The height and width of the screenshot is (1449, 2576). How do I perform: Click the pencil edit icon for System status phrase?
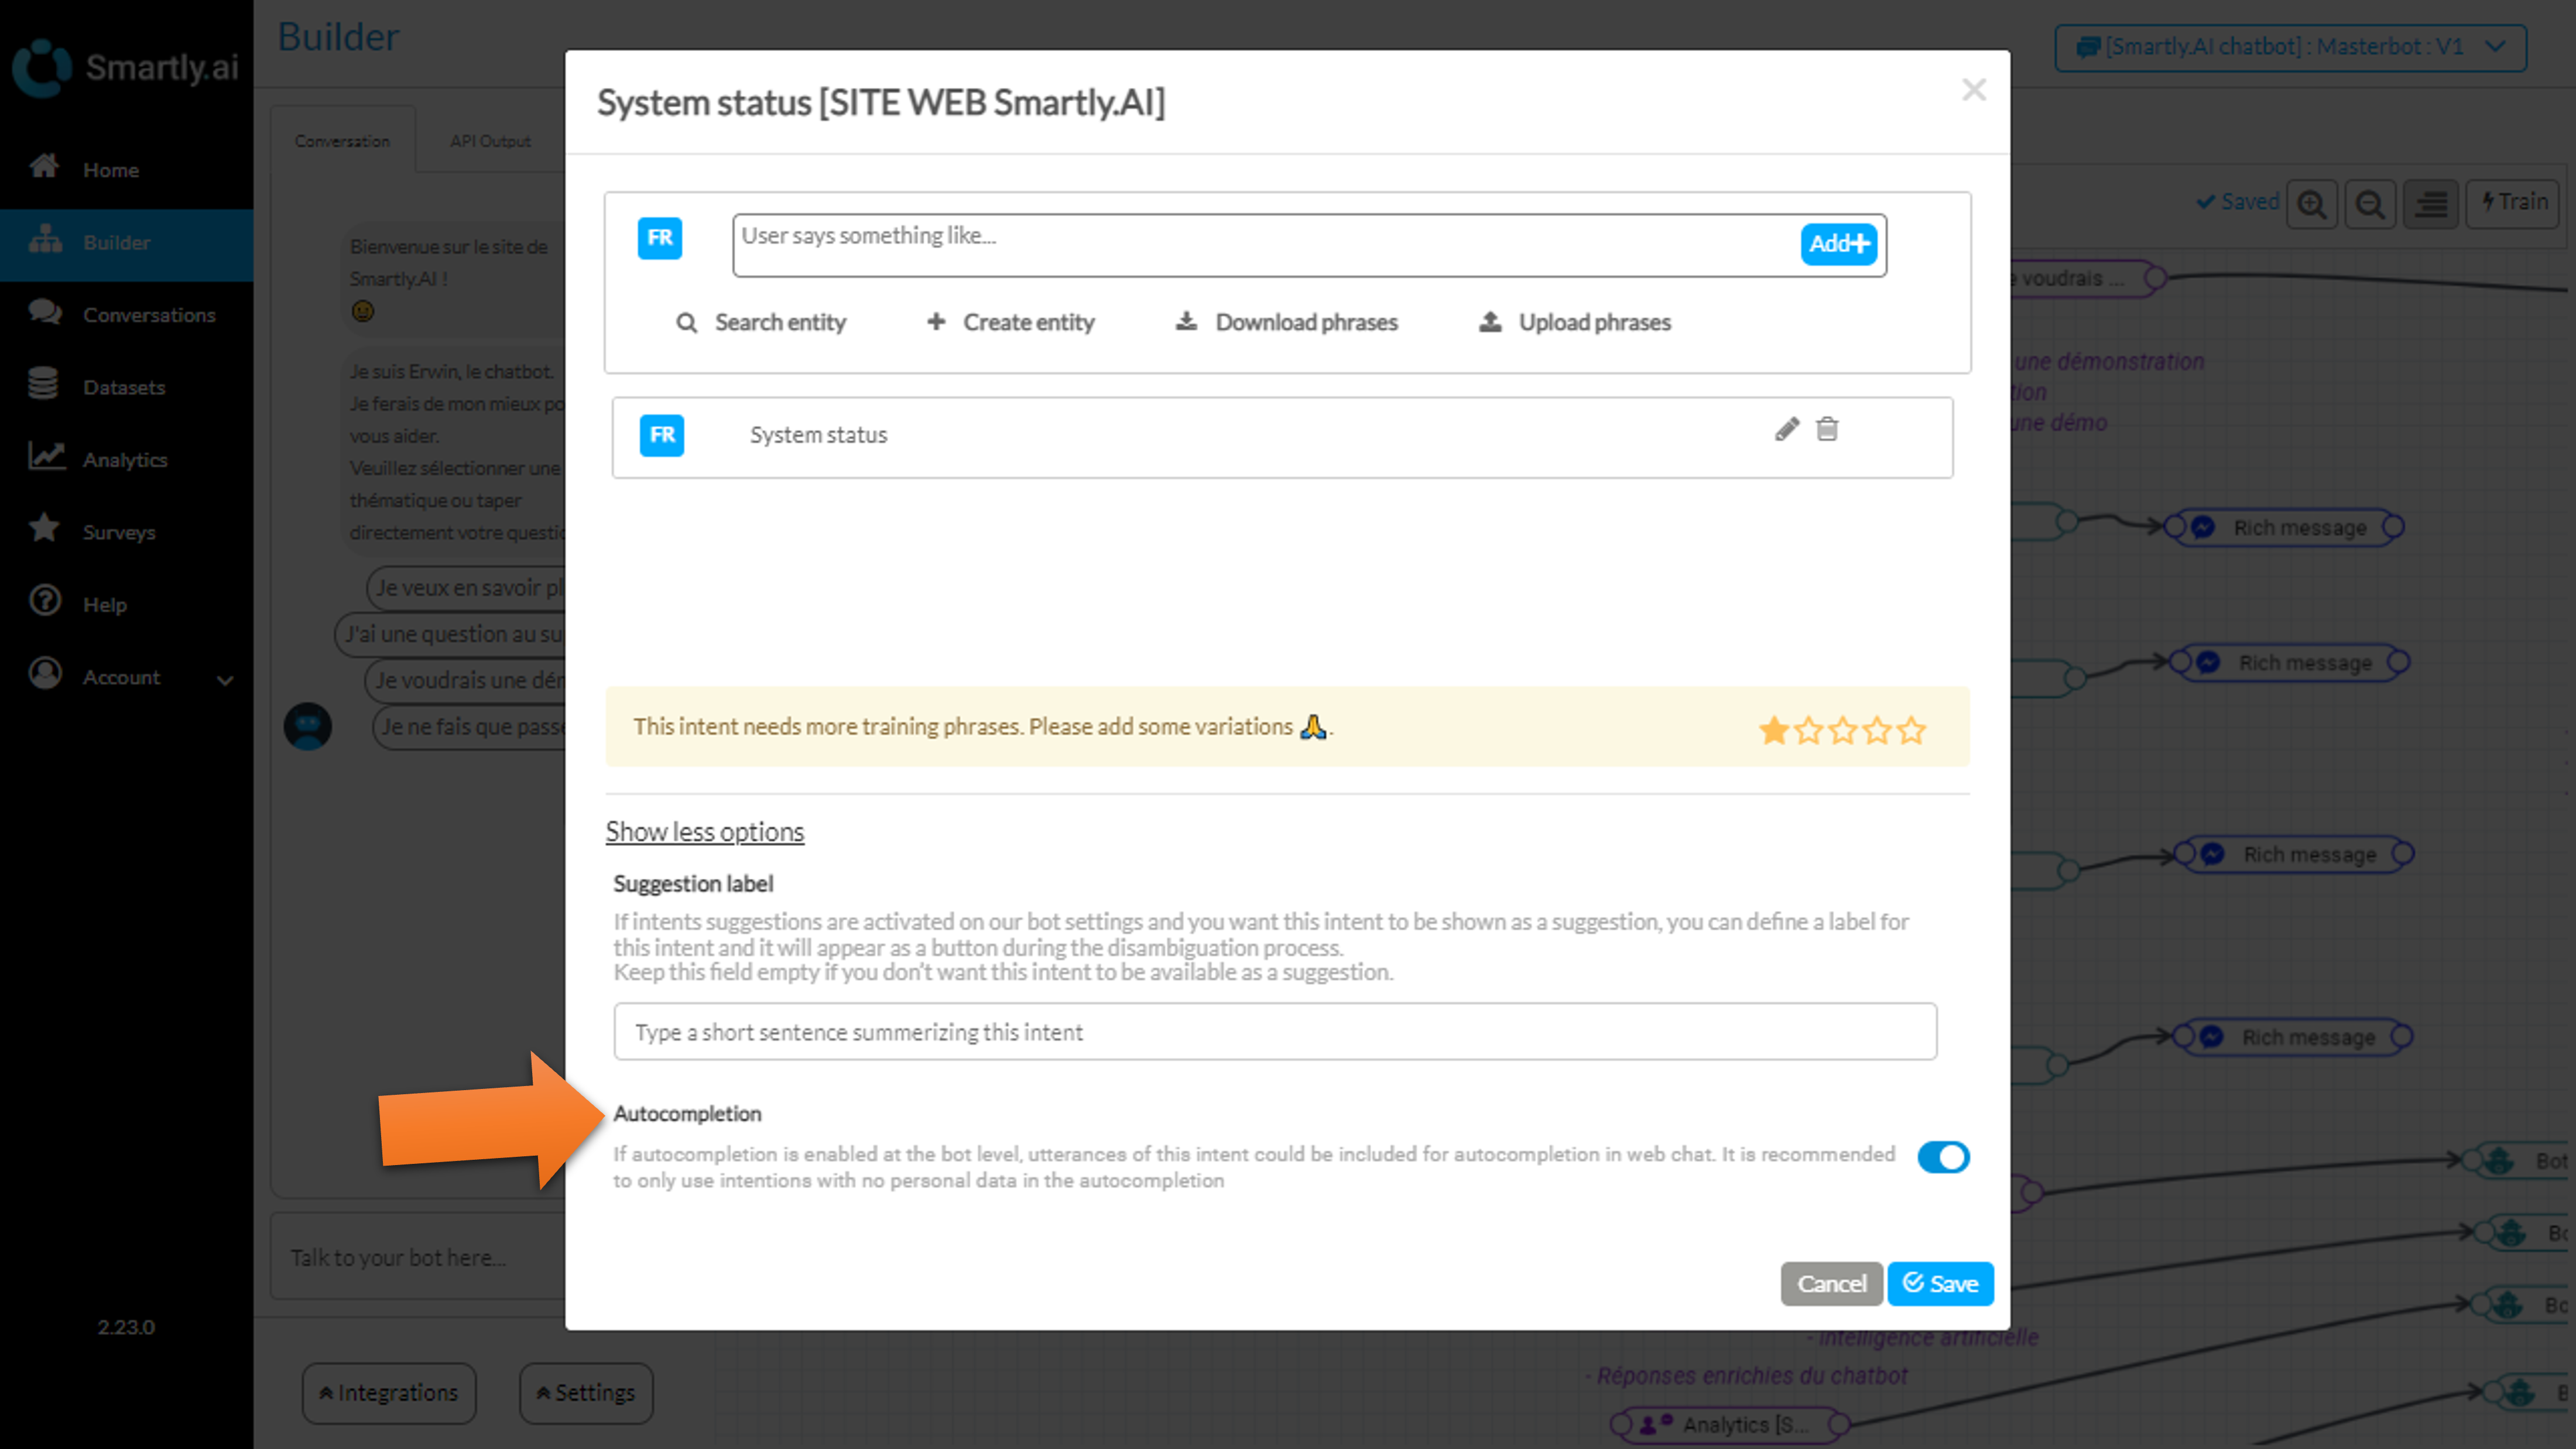1786,429
